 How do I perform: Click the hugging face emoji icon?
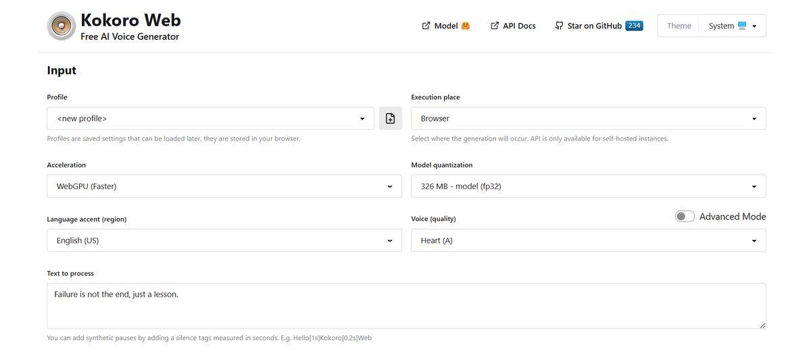click(x=465, y=26)
